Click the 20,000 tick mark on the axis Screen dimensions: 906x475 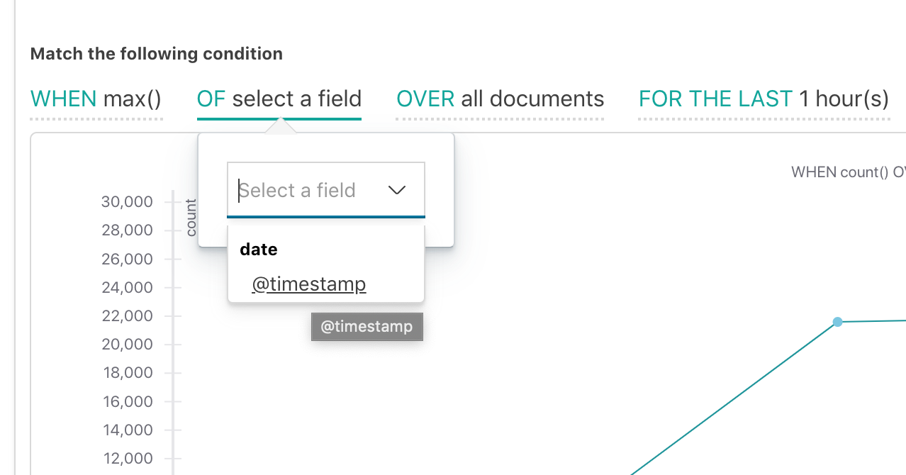pyautogui.click(x=172, y=344)
